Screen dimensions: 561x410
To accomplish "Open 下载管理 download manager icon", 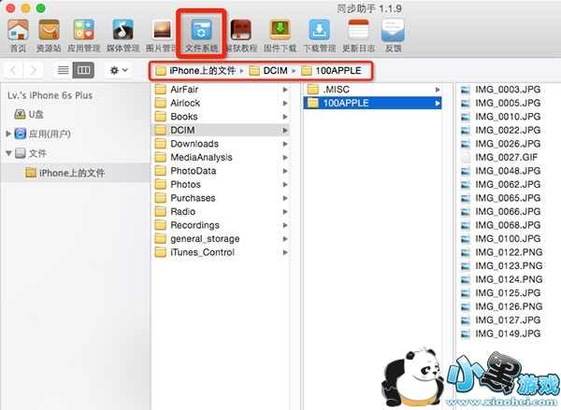I will click(x=319, y=35).
